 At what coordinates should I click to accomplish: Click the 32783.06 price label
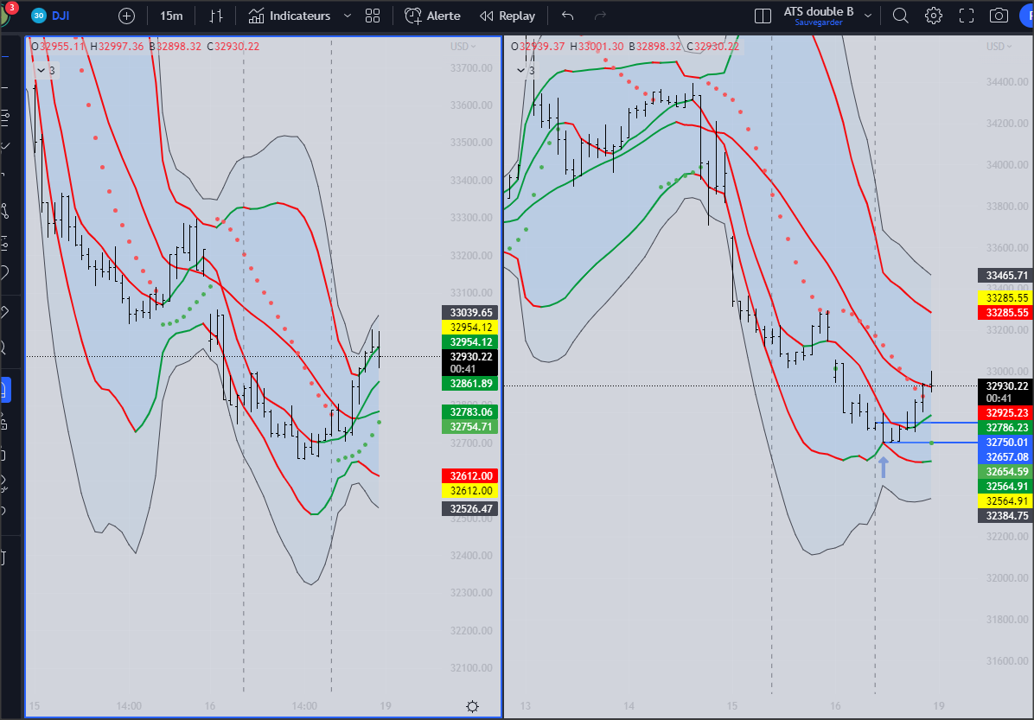(x=470, y=412)
